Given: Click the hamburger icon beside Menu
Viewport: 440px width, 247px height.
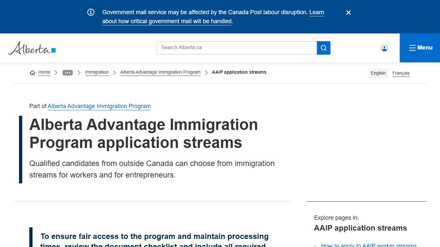Looking at the screenshot, I should (x=412, y=48).
